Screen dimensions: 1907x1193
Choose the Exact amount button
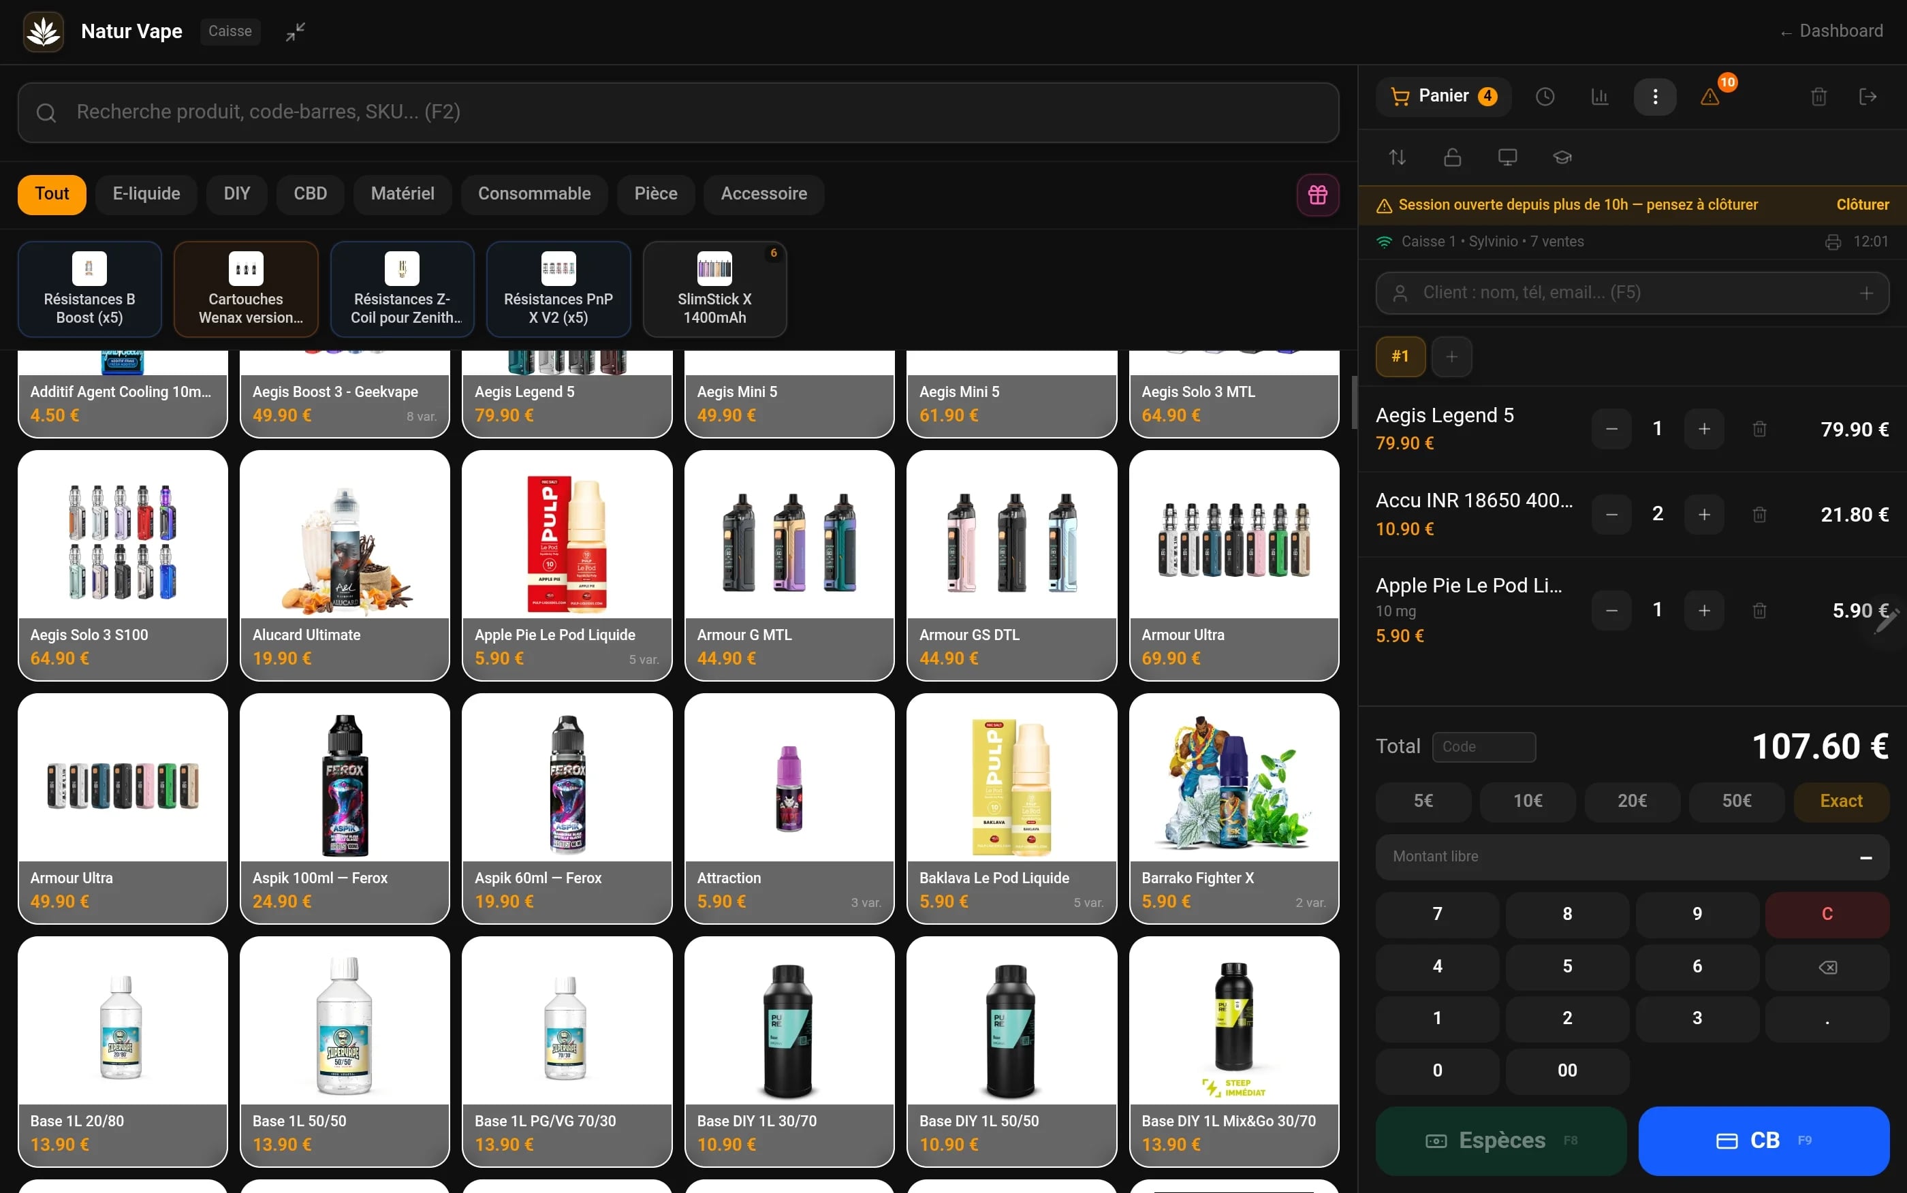click(x=1841, y=801)
